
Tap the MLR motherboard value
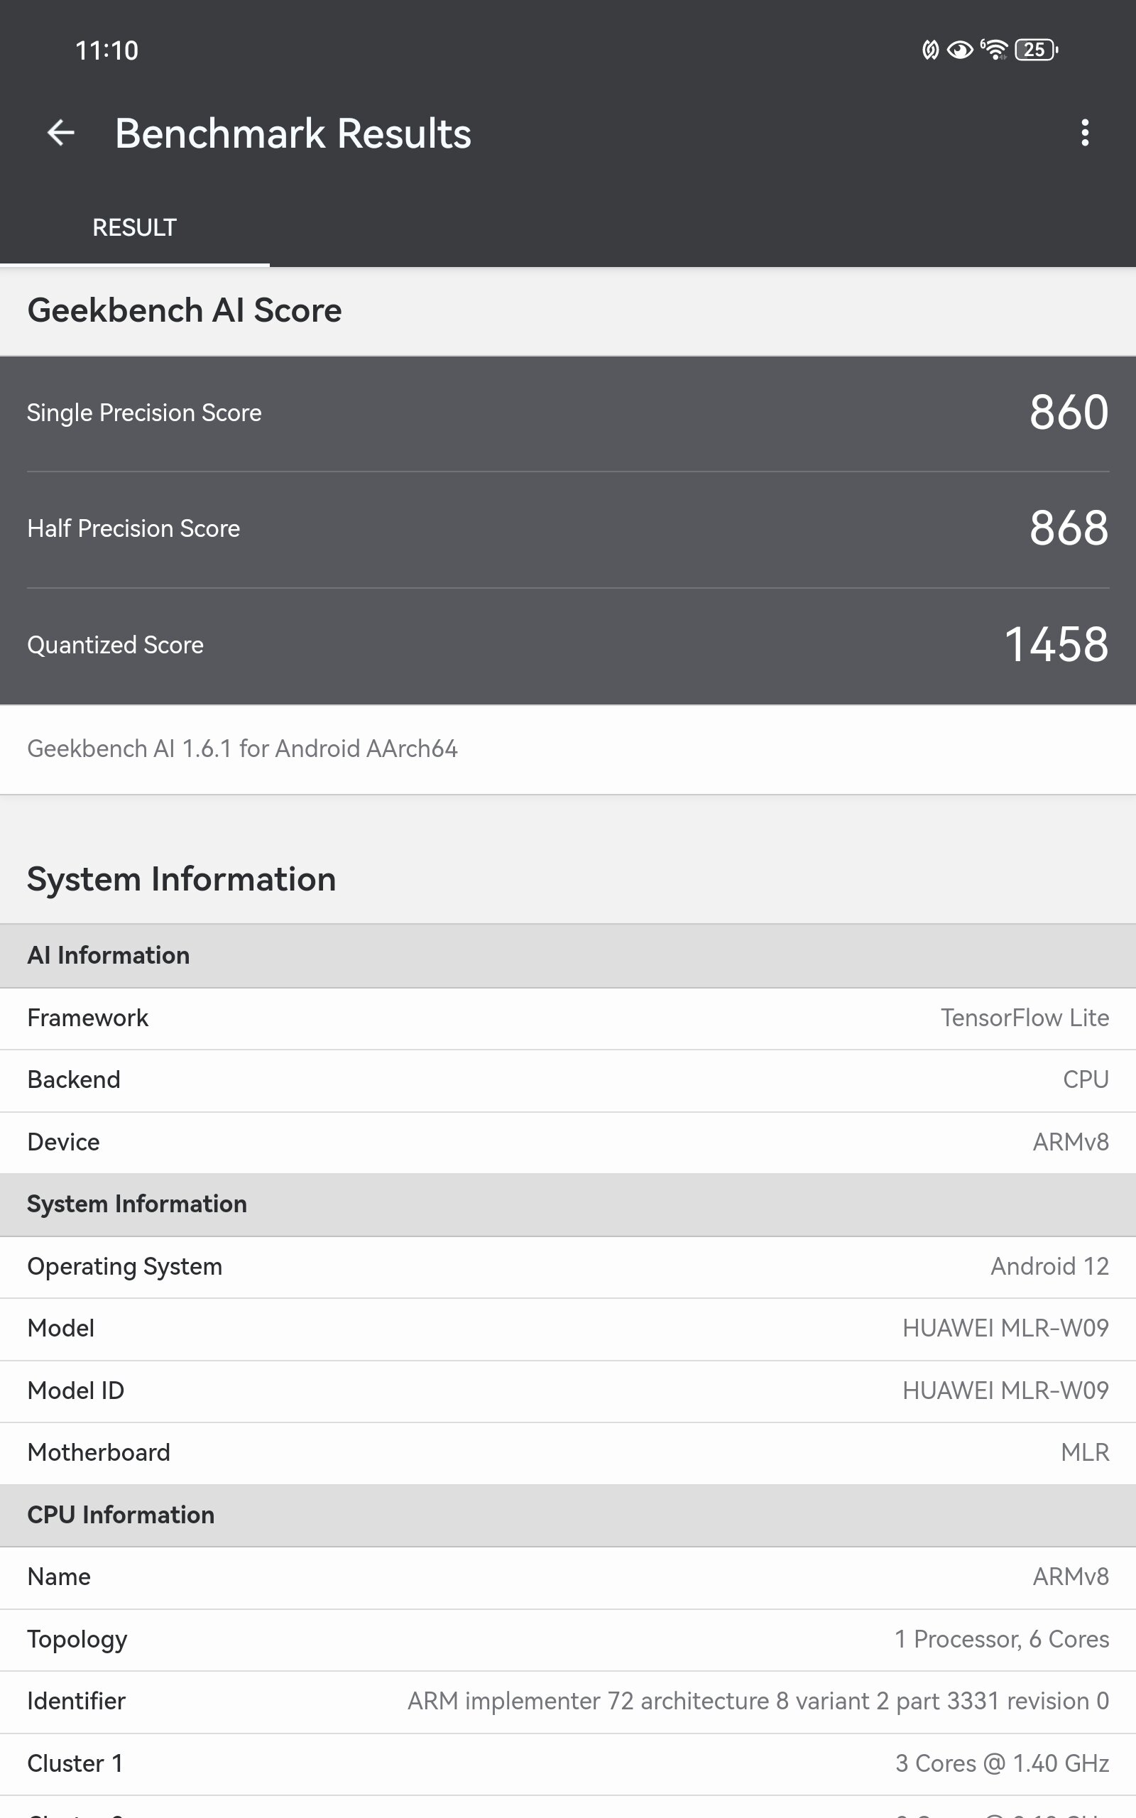[1085, 1453]
